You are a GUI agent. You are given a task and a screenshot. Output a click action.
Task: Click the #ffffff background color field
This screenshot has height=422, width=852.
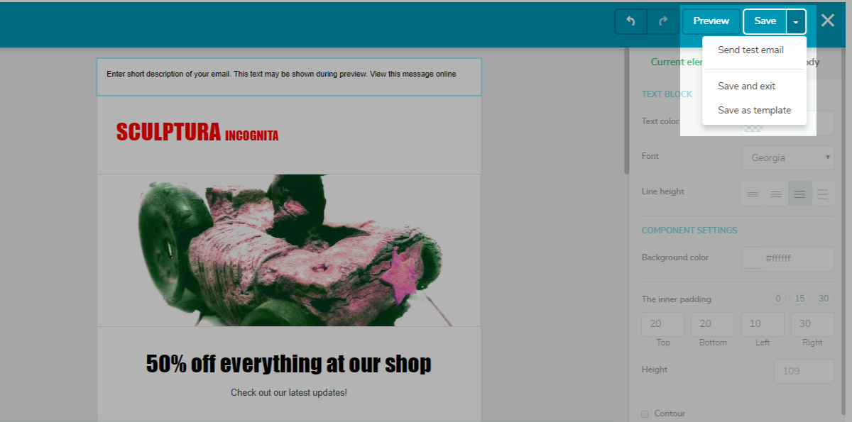pyautogui.click(x=798, y=259)
